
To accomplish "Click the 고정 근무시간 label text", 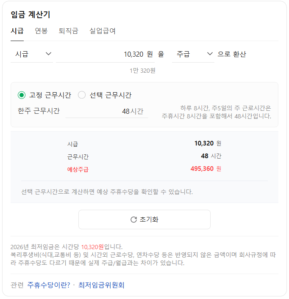I will pyautogui.click(x=50, y=95).
